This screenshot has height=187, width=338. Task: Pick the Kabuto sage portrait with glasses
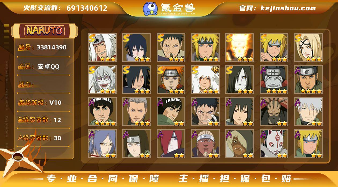click(x=102, y=80)
